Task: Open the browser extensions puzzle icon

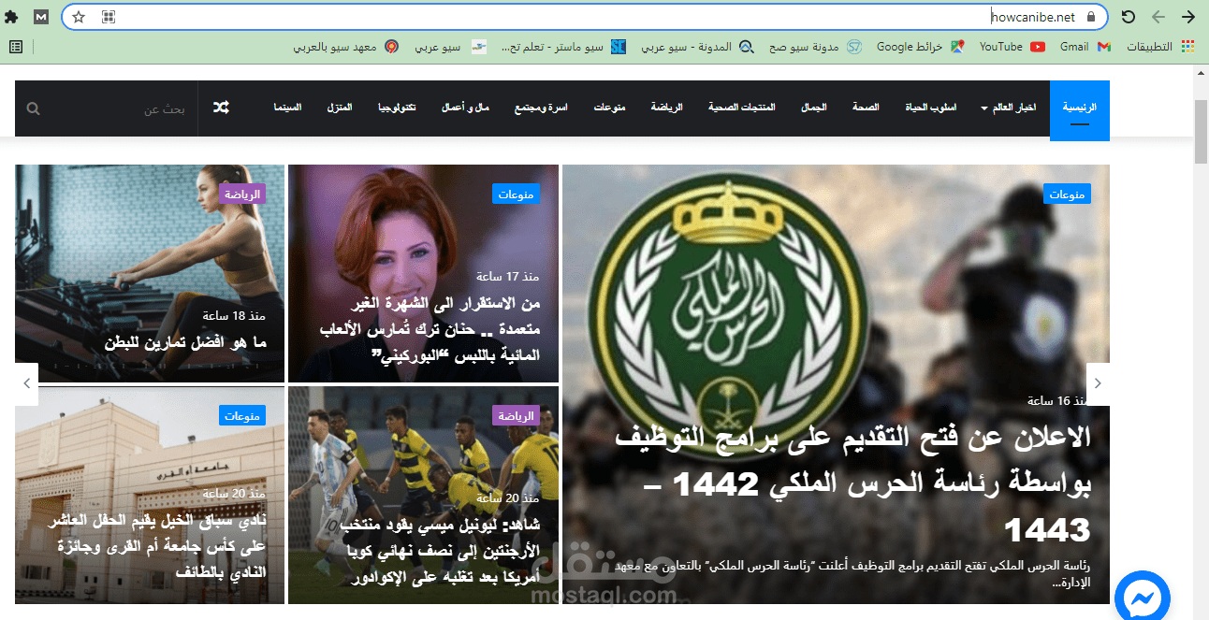Action: [x=11, y=17]
